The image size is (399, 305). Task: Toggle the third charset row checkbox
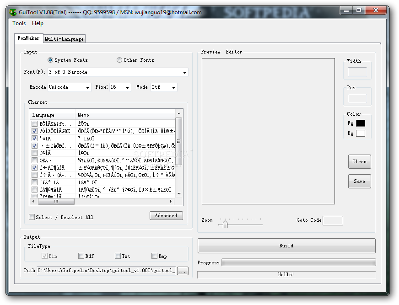pos(34,139)
